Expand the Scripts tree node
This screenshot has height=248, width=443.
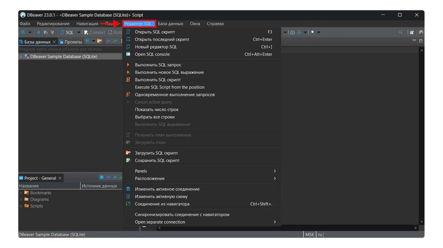(21, 206)
